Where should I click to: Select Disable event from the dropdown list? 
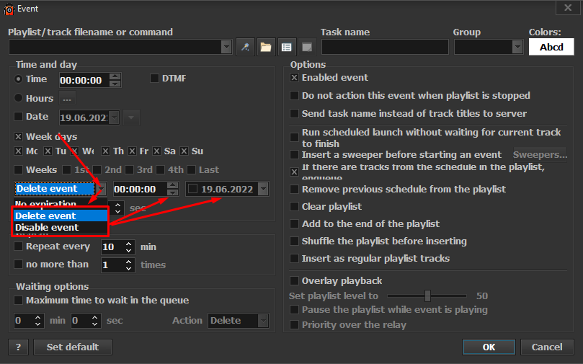pos(47,228)
